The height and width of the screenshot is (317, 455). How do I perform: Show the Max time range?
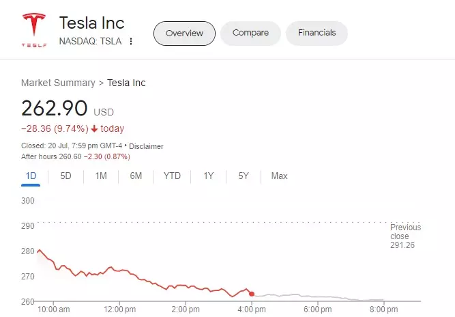point(279,176)
